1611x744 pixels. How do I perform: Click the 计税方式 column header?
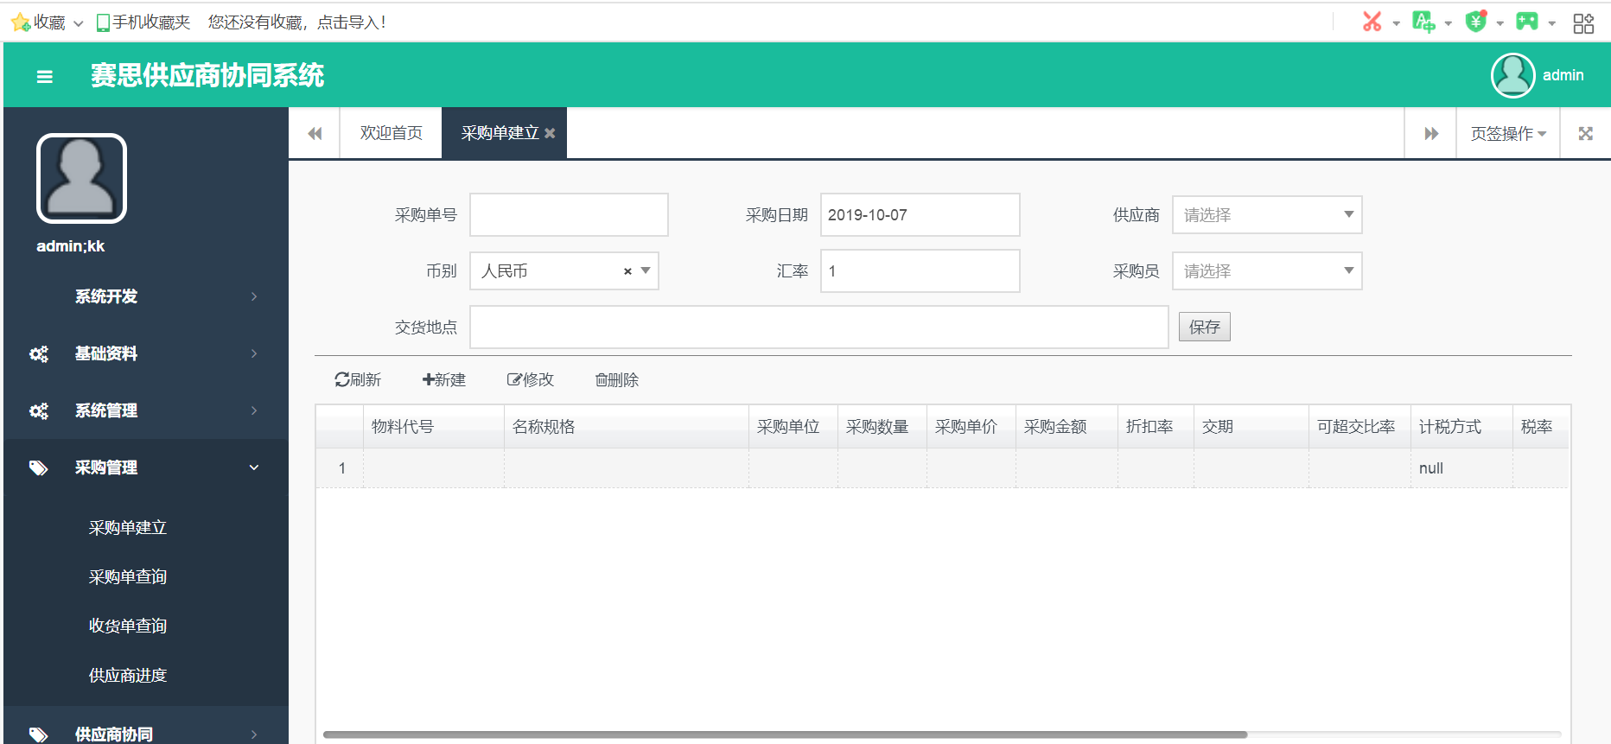point(1461,427)
